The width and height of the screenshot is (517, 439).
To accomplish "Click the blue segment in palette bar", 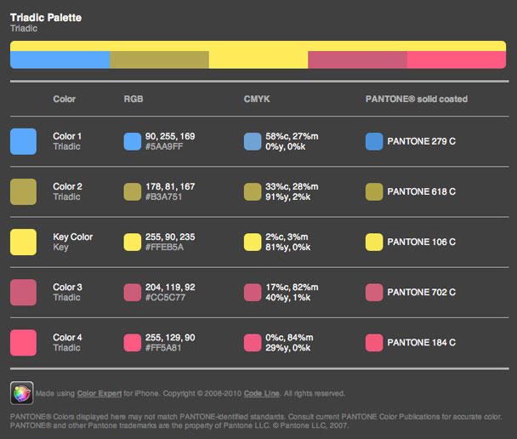I will [60, 60].
